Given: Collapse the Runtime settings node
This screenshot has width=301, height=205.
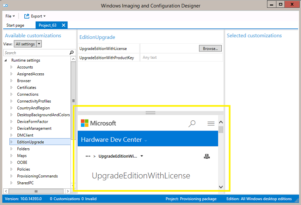Looking at the screenshot, I should [6, 60].
